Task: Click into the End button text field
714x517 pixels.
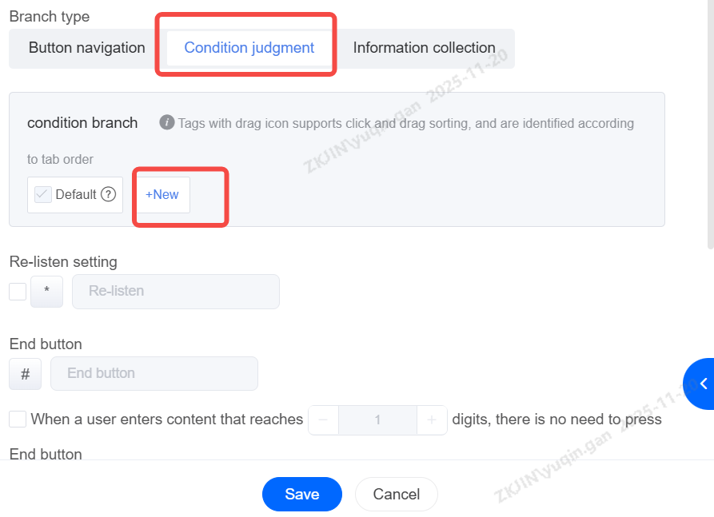Action: point(154,373)
